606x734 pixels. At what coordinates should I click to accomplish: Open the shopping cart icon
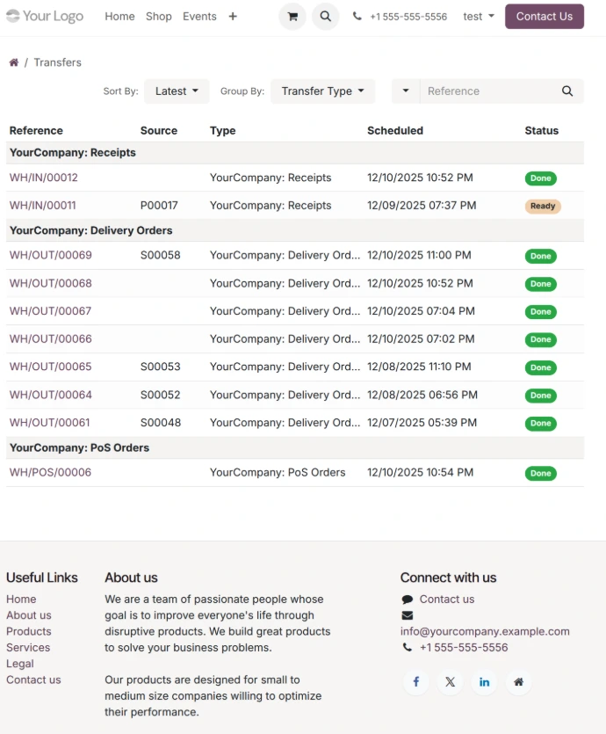pyautogui.click(x=292, y=17)
